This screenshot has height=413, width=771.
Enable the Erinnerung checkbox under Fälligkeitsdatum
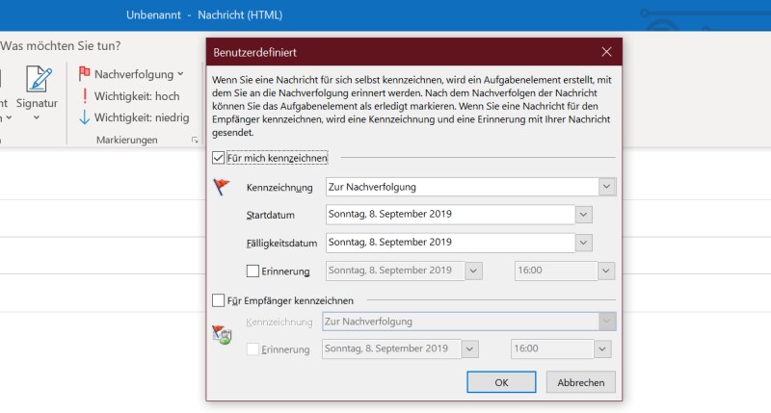pos(253,271)
